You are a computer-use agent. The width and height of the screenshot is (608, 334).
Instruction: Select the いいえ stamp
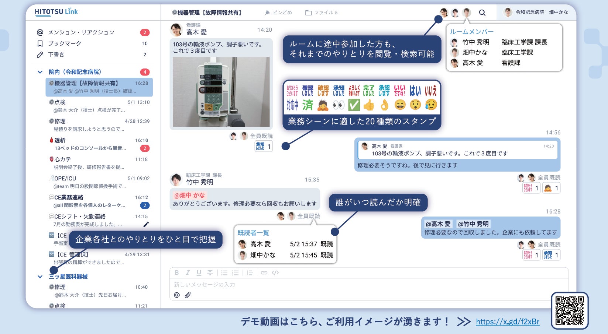431,91
